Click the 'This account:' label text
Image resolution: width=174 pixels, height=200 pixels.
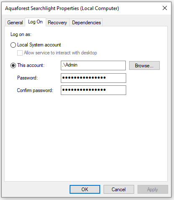point(31,65)
